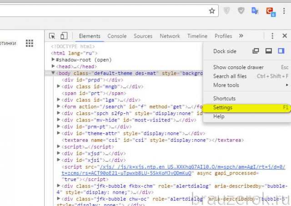The height and width of the screenshot is (206, 291).
Task: Undock DevTools into separate window
Action: [x=256, y=51]
